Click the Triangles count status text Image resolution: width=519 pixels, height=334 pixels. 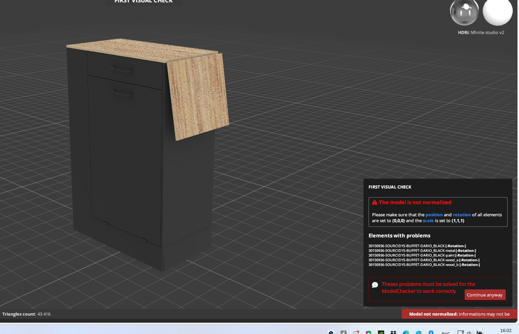coord(27,314)
